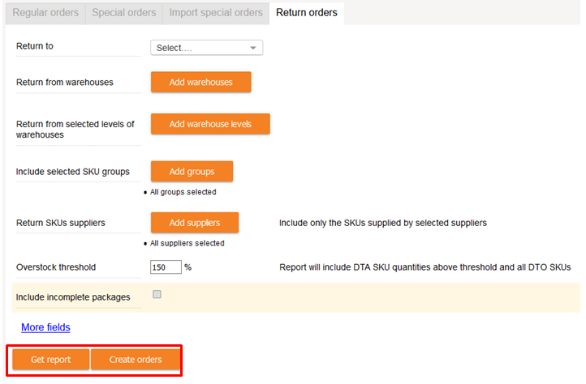
Task: Go to Import special orders tab
Action: pyautogui.click(x=215, y=13)
